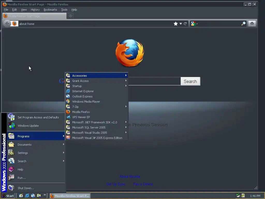Viewport: 265px width, 199px height.
Task: Expand Microsoft SQL Server 2005 folder
Action: pos(97,127)
